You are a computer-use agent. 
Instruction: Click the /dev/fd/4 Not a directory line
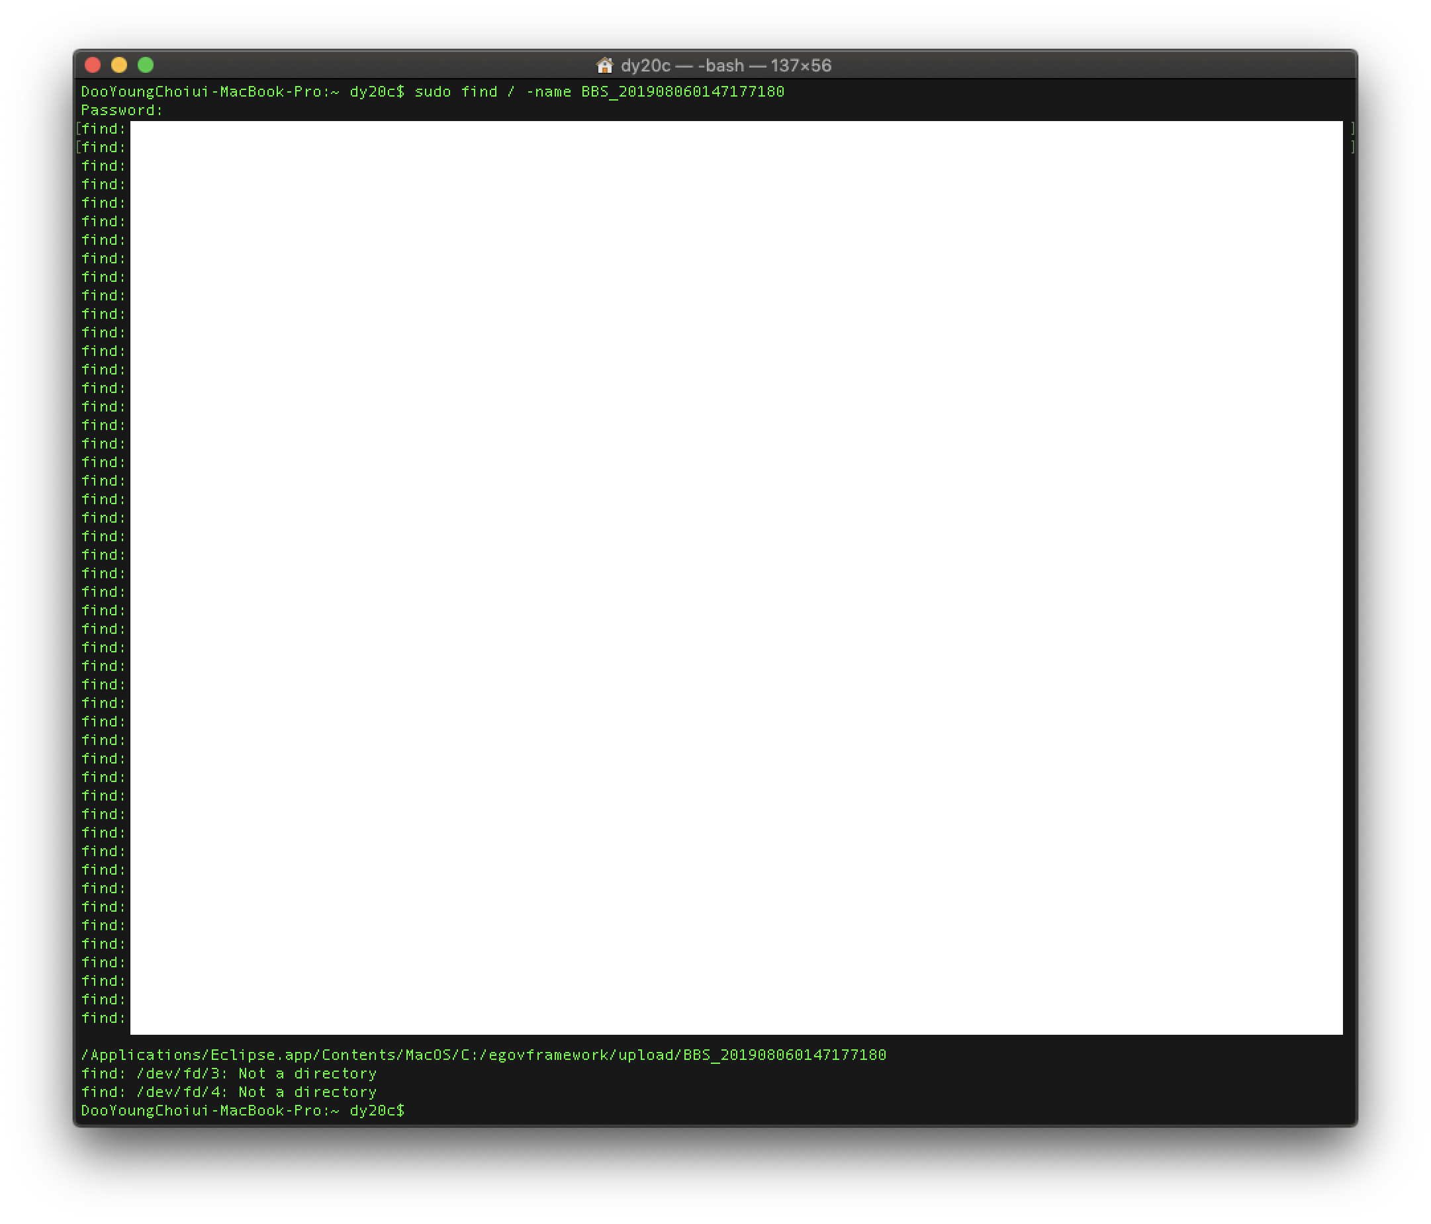(228, 1092)
